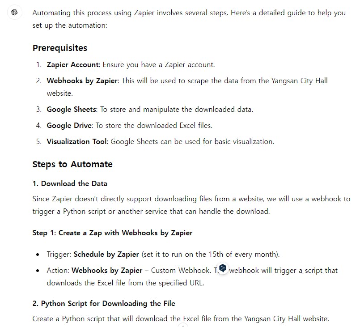Click the bold Visualization Tool label
Screen dimensions: 360x327
(x=77, y=141)
